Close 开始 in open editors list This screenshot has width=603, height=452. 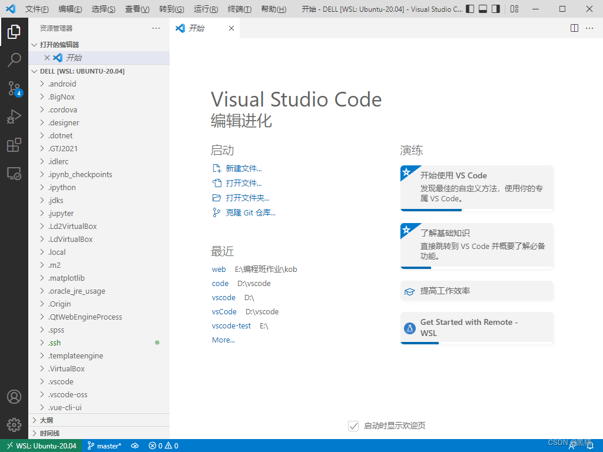(47, 58)
